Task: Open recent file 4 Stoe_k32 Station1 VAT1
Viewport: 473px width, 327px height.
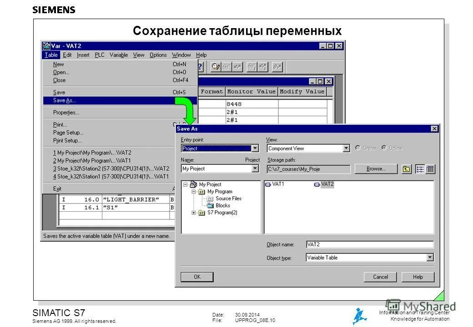Action: [x=109, y=177]
